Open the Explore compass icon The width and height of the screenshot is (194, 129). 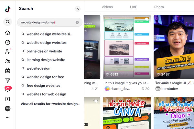tap(7, 43)
